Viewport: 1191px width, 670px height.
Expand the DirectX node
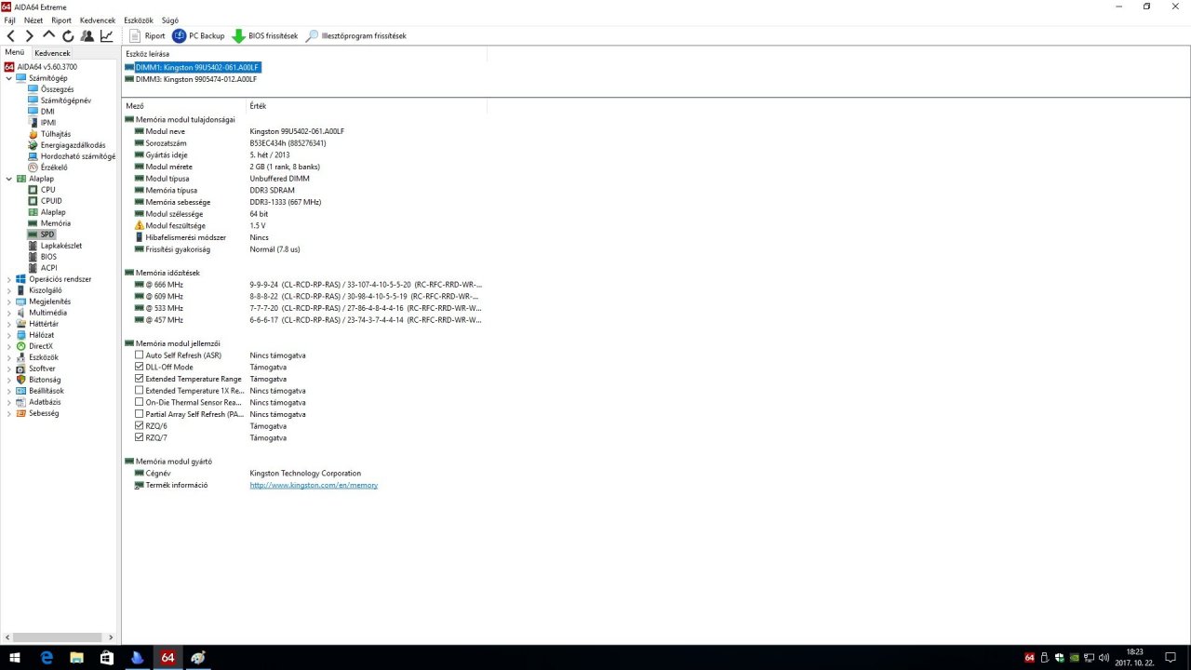point(9,346)
